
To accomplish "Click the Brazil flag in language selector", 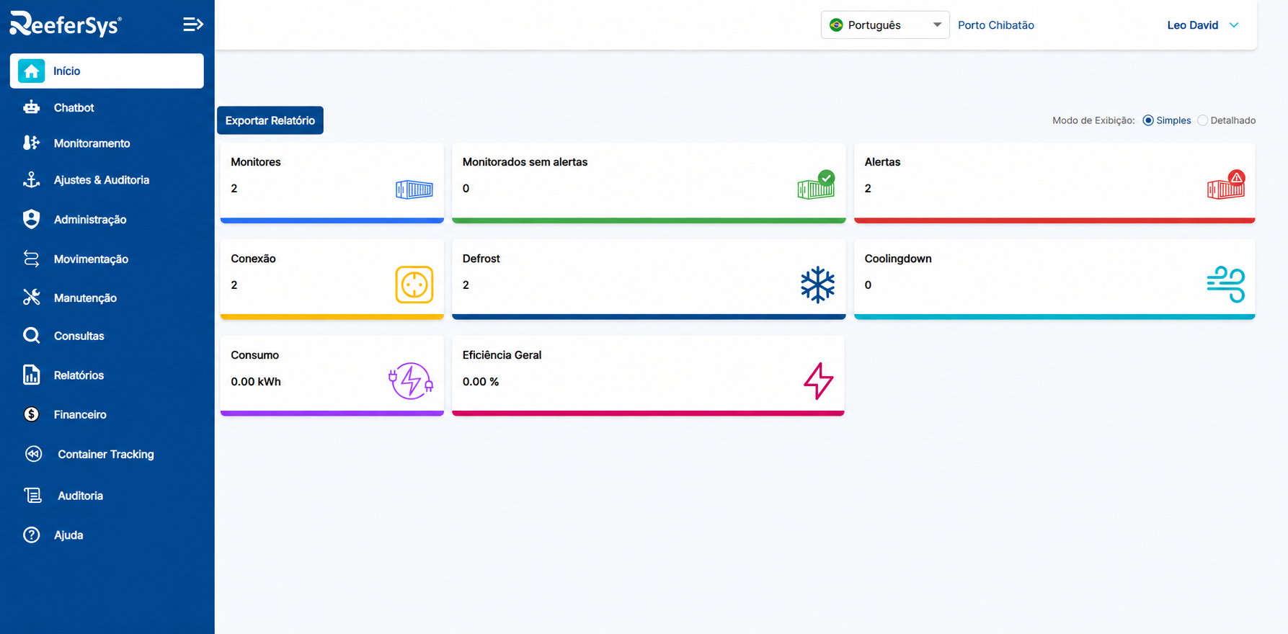I will coord(836,25).
